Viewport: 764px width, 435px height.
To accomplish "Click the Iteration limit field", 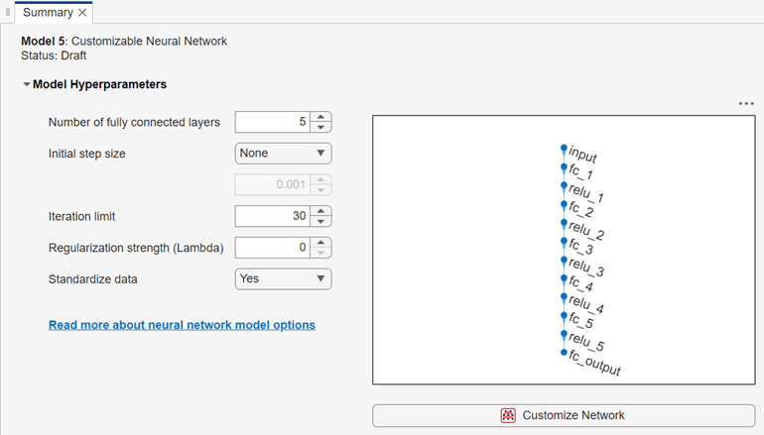I will click(x=273, y=216).
